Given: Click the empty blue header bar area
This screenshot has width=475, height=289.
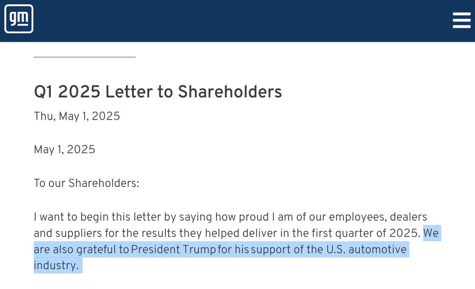Looking at the screenshot, I should [242, 20].
